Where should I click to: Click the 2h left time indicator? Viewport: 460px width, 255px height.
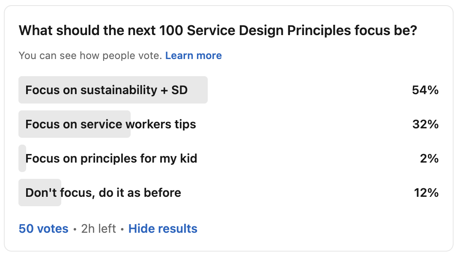tap(99, 229)
